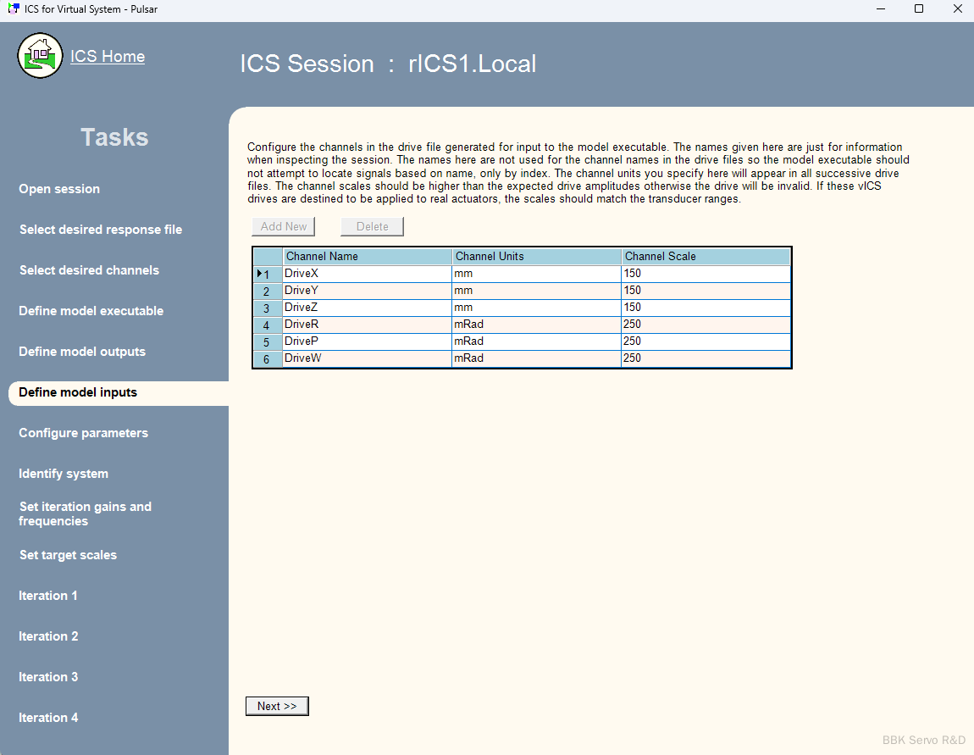The width and height of the screenshot is (974, 755).
Task: Select the DriveP mRad units cell
Action: [x=536, y=341]
